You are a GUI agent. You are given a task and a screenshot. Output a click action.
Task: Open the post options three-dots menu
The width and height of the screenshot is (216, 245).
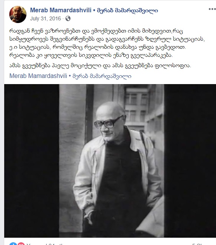coord(212,9)
